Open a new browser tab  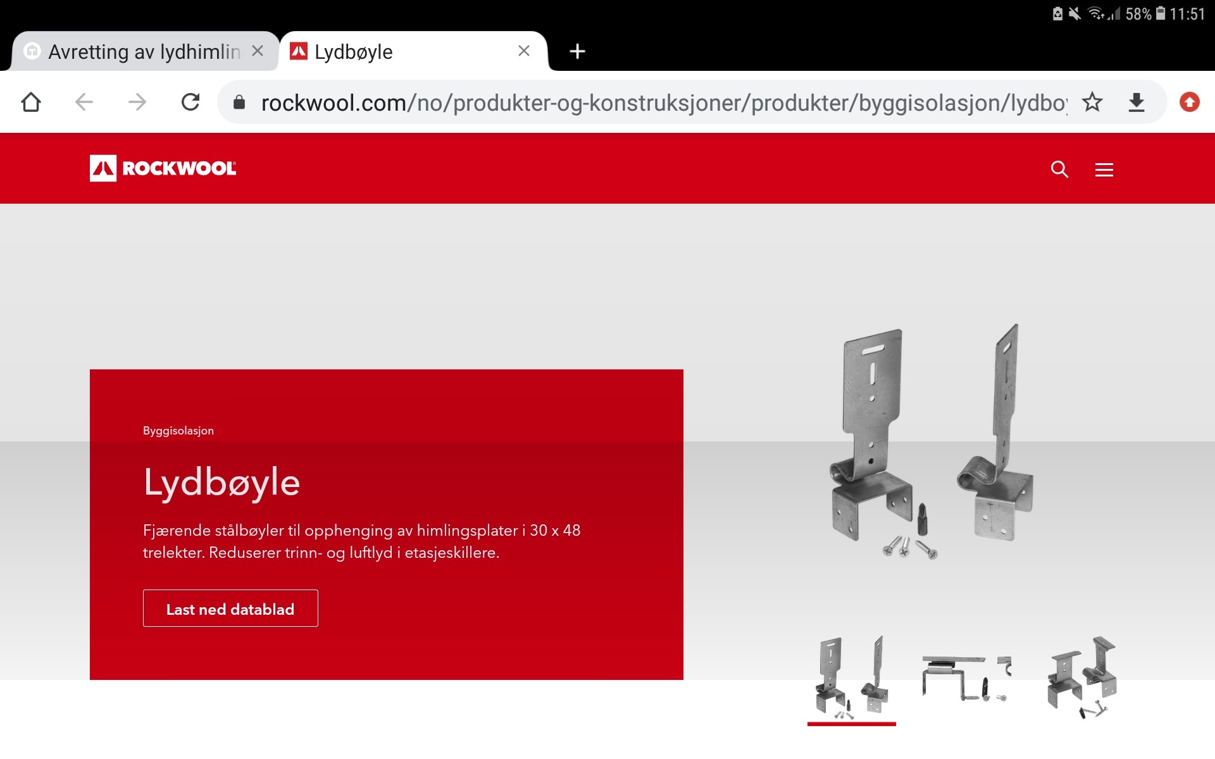pos(577,51)
